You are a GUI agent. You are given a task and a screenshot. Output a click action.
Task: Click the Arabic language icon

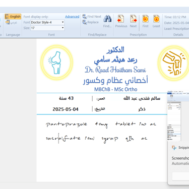coord(8,22)
